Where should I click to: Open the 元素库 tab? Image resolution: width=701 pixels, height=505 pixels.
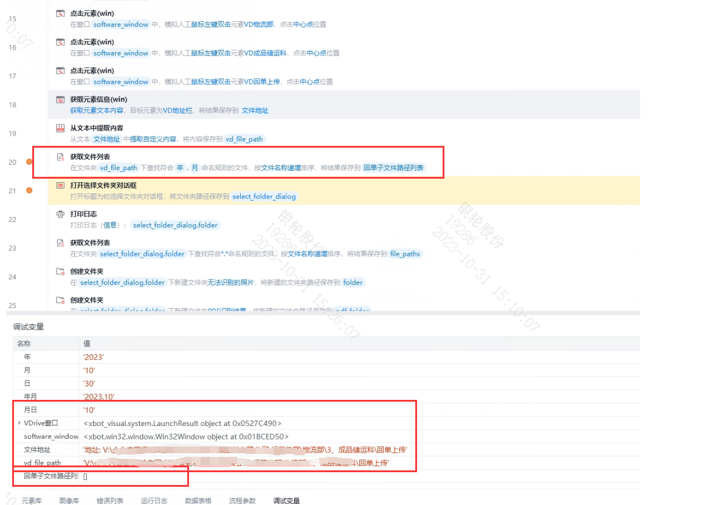click(31, 501)
